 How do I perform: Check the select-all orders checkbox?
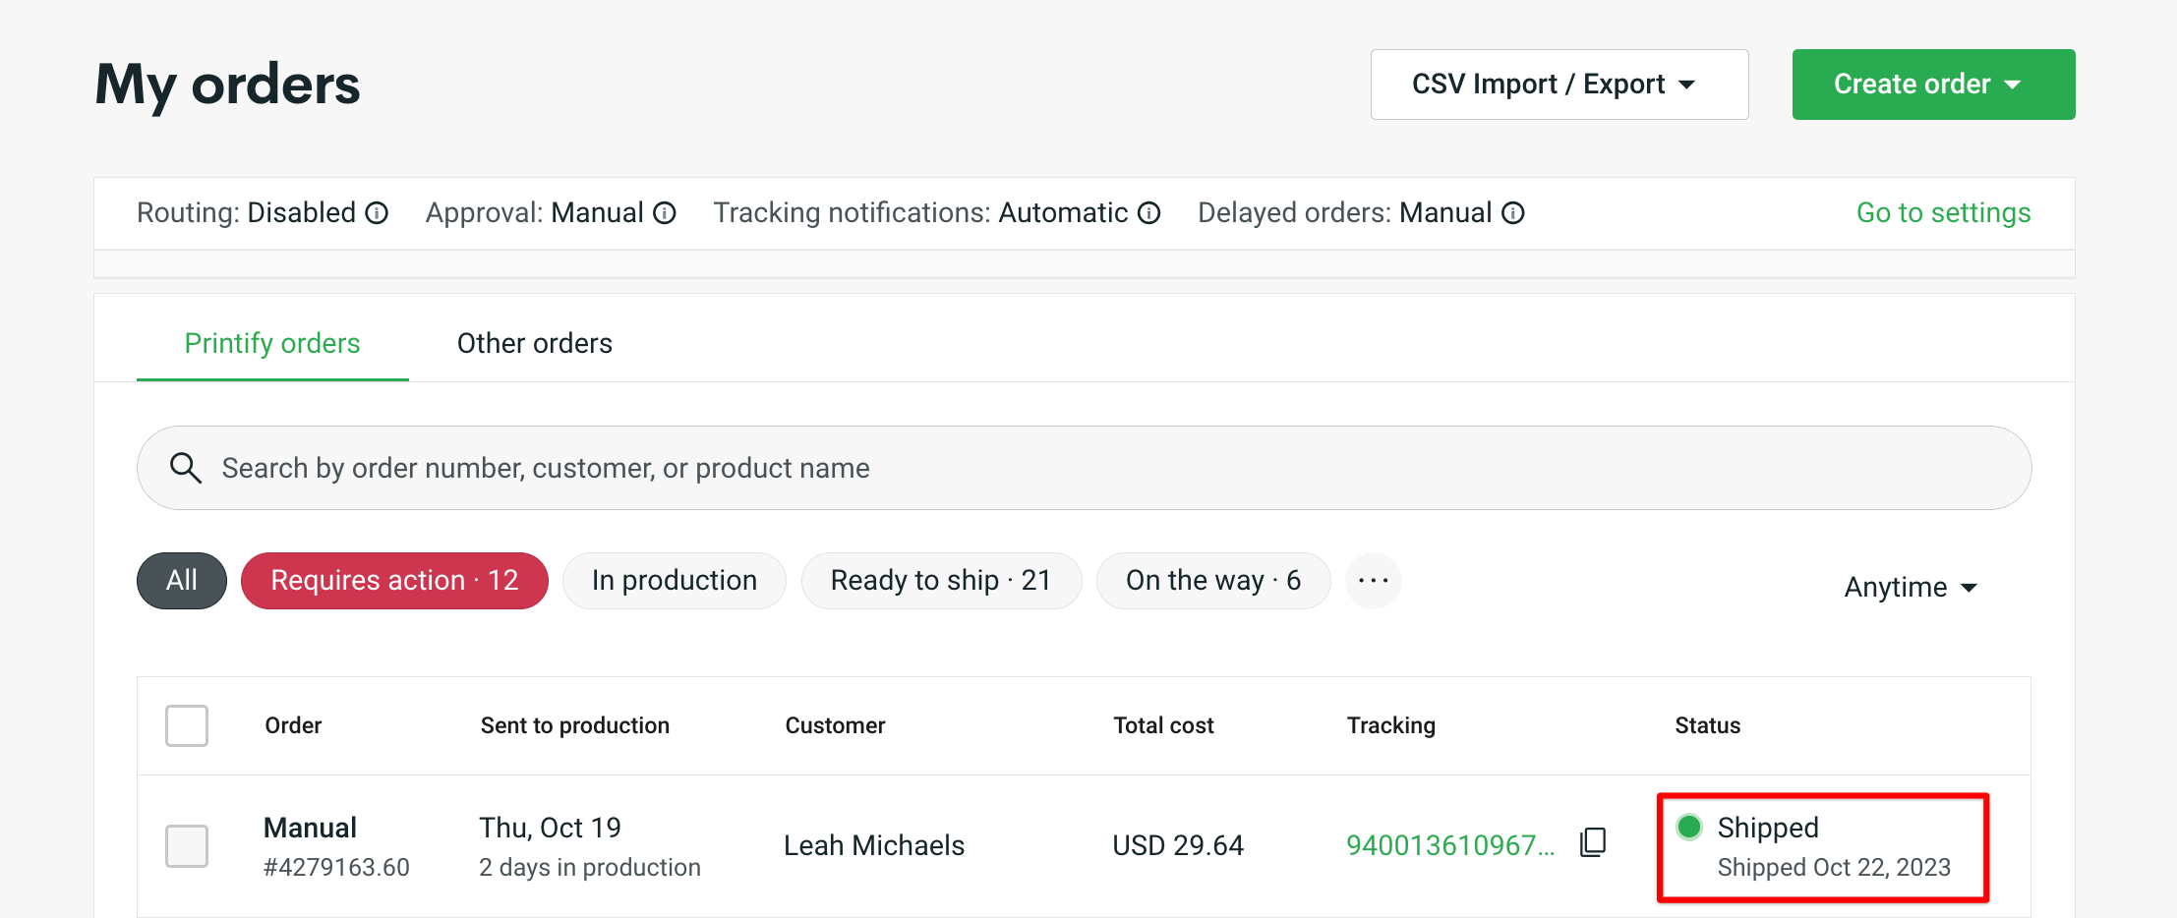pyautogui.click(x=187, y=725)
